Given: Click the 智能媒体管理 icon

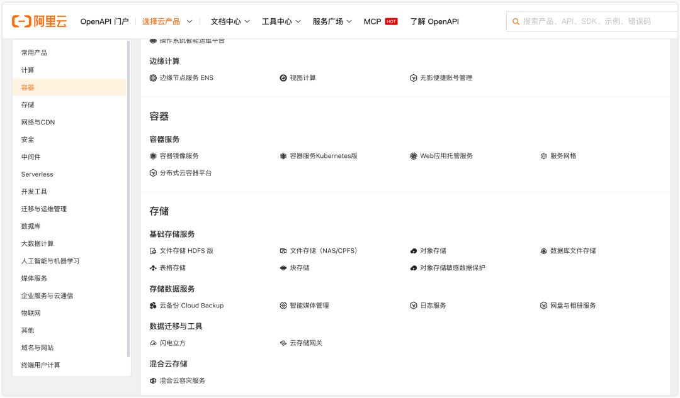Looking at the screenshot, I should (283, 306).
